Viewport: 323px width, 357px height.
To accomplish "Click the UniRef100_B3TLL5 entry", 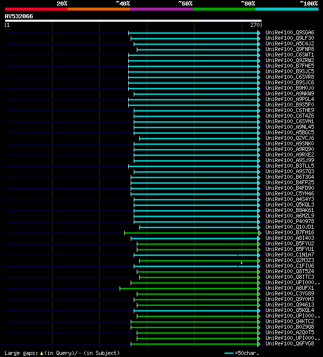I will click(x=290, y=166).
